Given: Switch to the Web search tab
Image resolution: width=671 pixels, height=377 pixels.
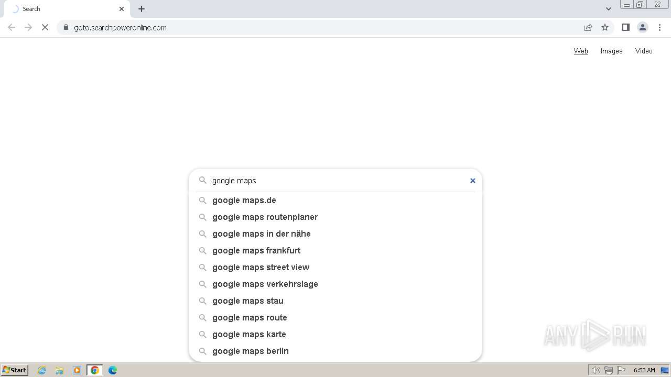Looking at the screenshot, I should [x=581, y=51].
